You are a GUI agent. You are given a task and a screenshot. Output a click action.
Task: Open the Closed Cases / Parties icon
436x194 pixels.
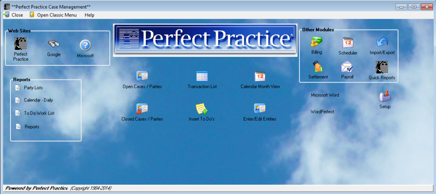coord(142,108)
